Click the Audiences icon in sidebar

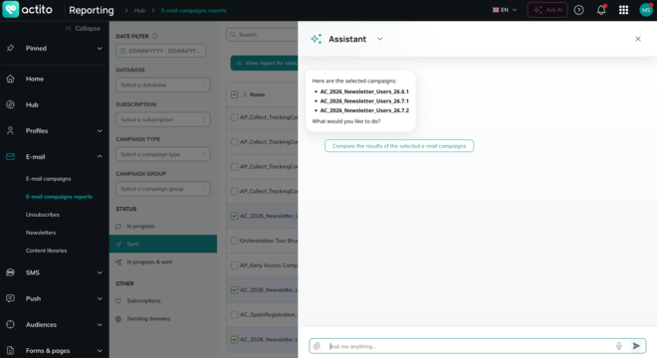click(x=11, y=324)
